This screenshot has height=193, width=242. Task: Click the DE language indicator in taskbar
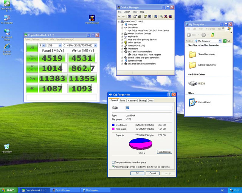pos(222,190)
